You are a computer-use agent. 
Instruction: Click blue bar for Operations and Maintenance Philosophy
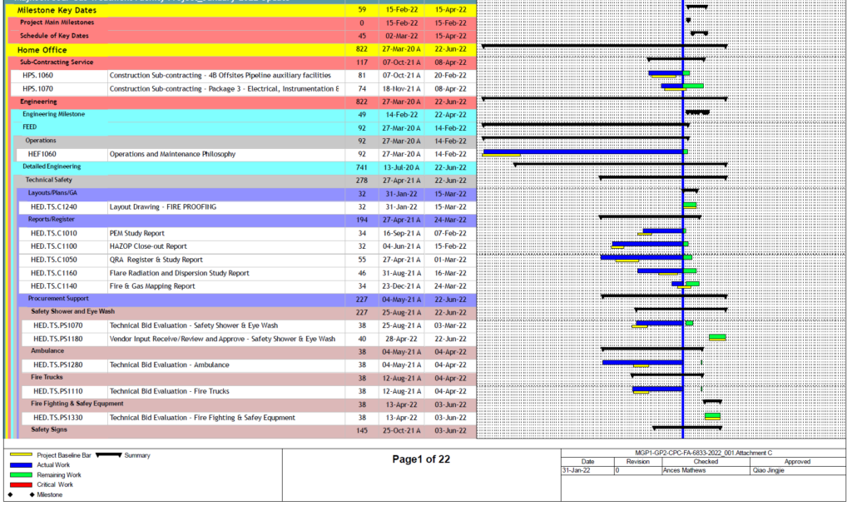coord(582,152)
